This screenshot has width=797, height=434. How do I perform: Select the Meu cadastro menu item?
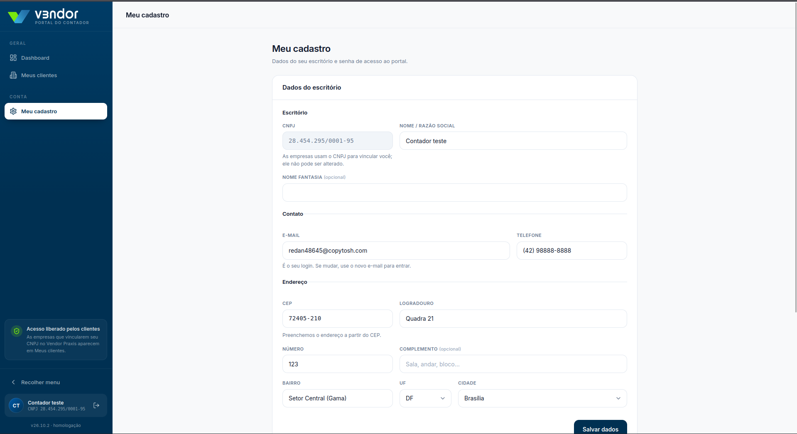(x=56, y=111)
